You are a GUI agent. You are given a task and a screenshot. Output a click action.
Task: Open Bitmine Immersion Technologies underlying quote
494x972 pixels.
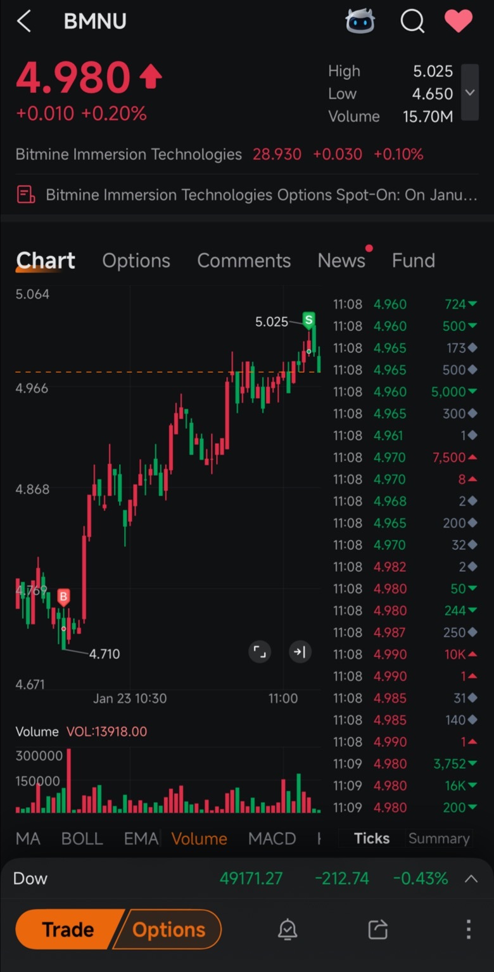(x=219, y=154)
